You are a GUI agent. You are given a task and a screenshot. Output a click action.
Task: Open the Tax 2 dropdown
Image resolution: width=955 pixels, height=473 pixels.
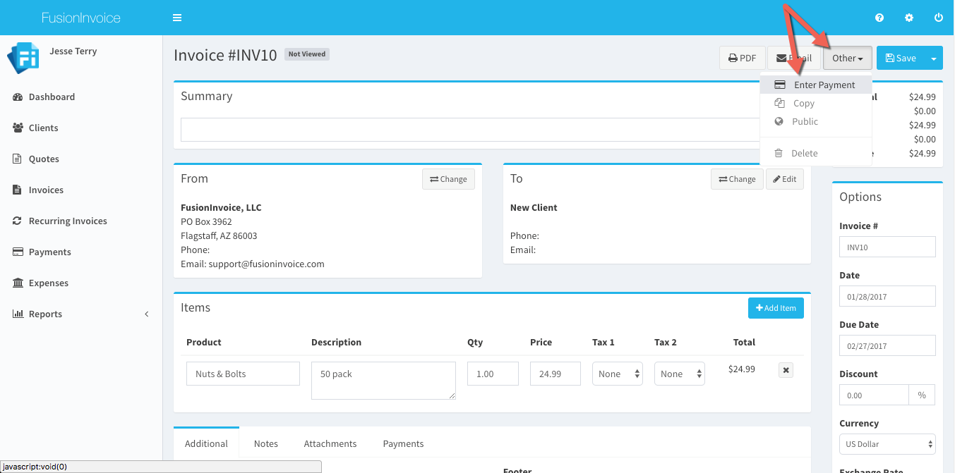pyautogui.click(x=680, y=374)
